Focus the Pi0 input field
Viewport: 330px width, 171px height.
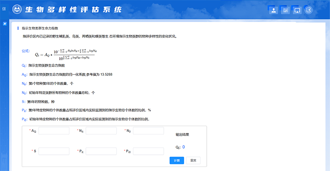click(148, 151)
